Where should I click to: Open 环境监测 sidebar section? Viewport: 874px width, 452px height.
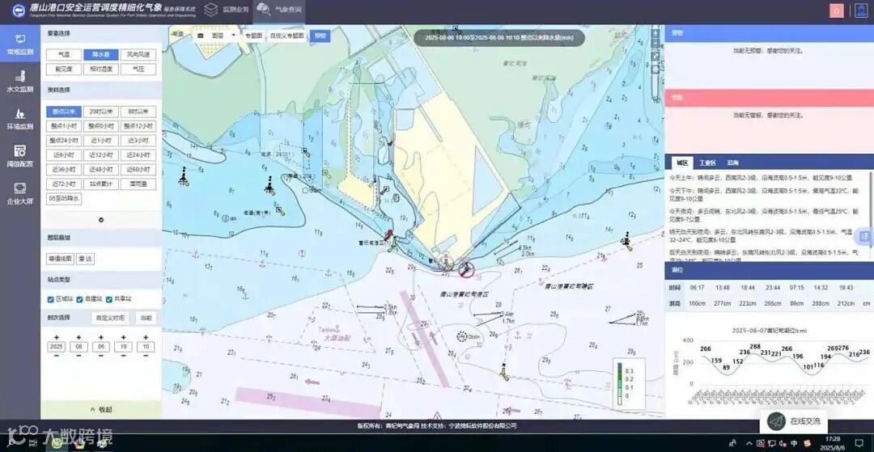[x=20, y=119]
